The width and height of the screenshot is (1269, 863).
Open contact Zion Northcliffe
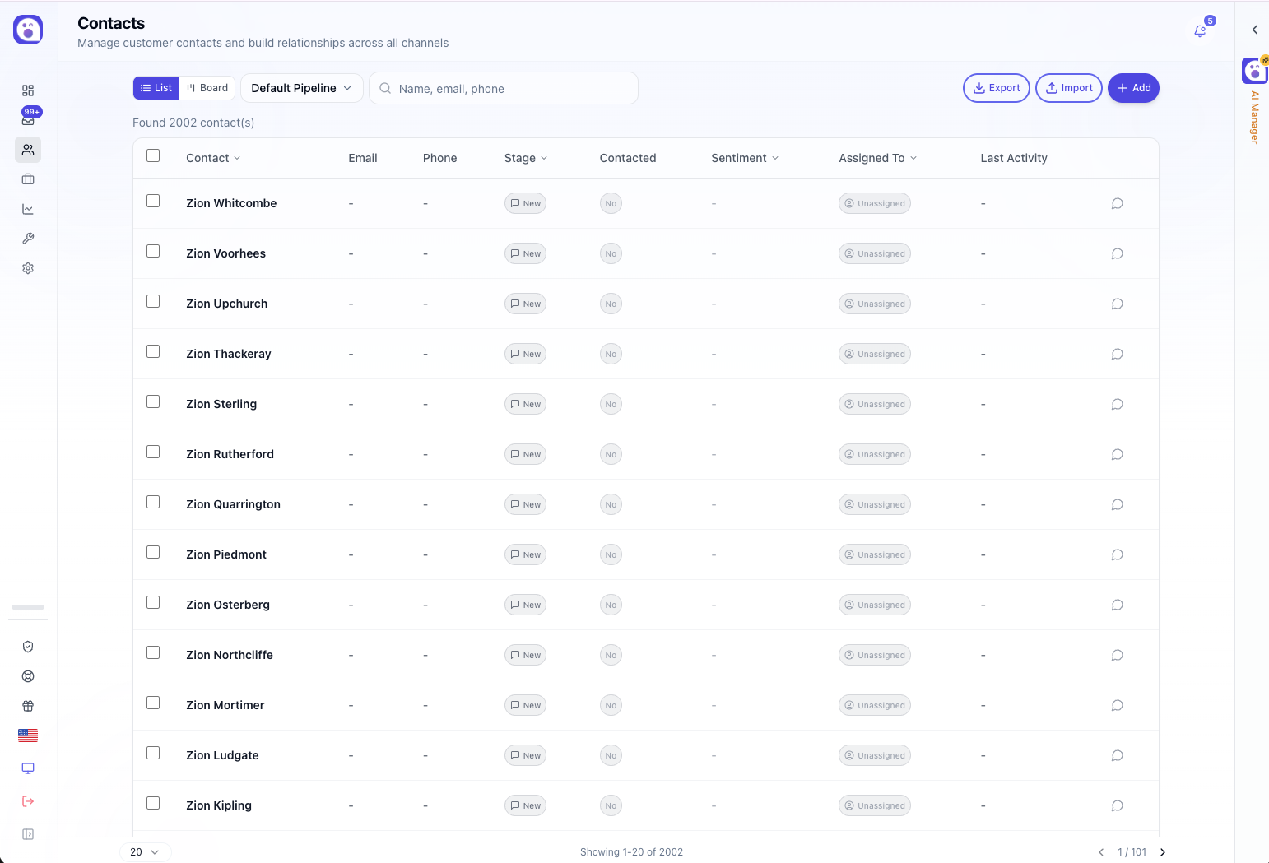click(230, 655)
